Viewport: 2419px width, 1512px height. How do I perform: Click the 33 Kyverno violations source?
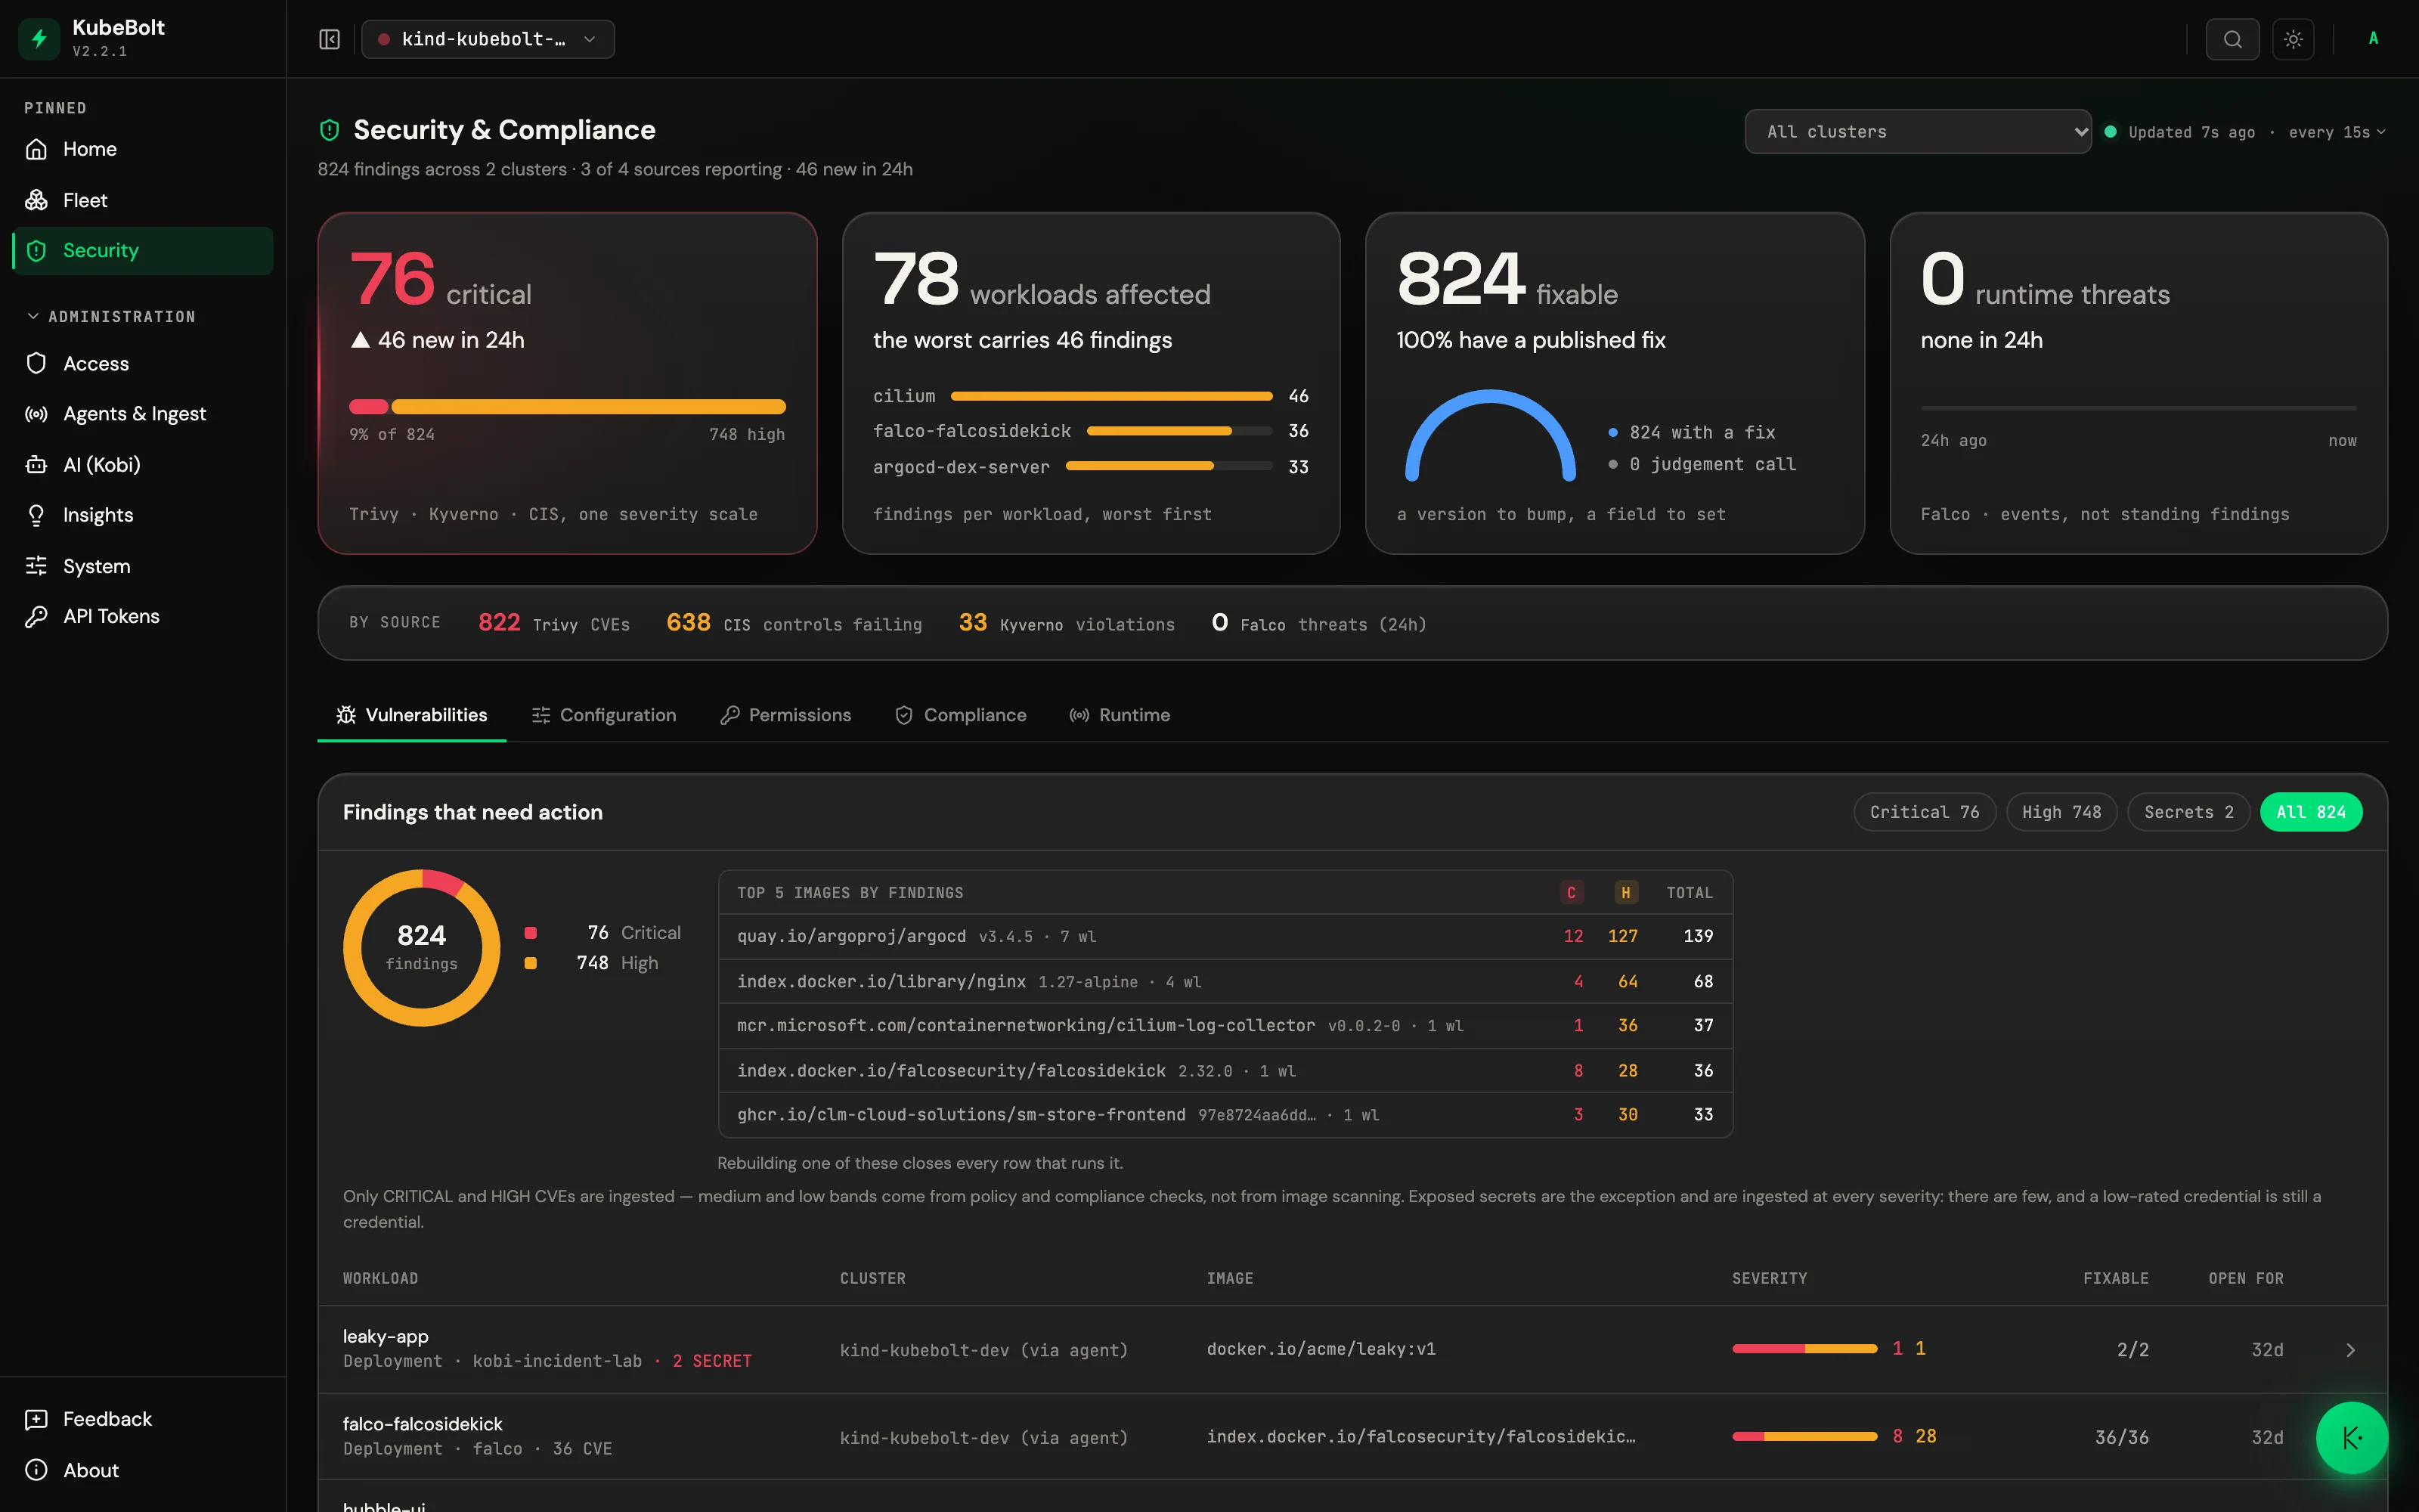1067,623
